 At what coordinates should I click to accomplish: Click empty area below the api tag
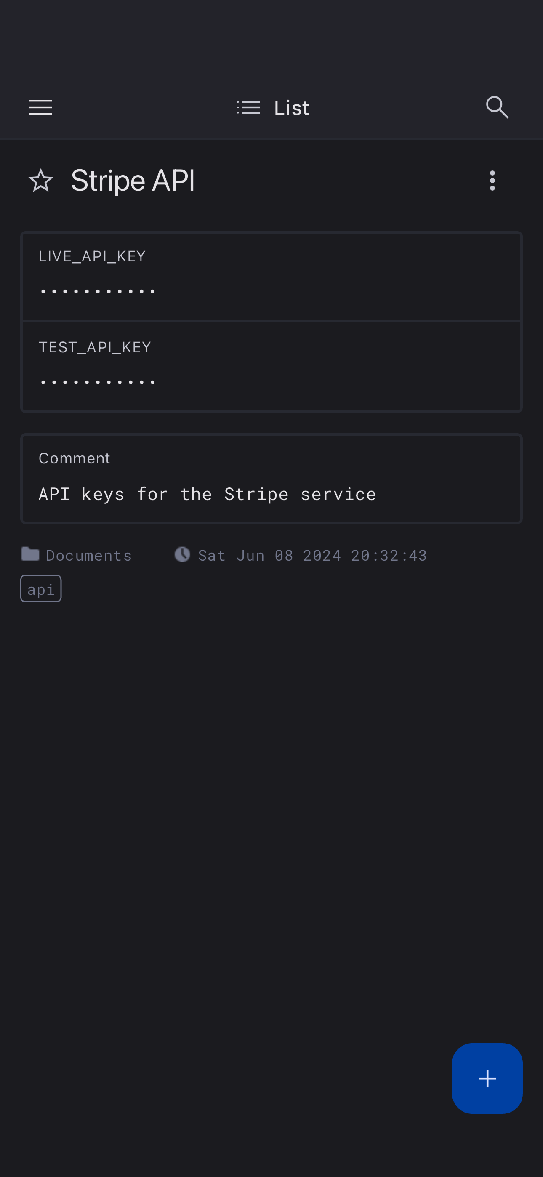click(x=271, y=777)
